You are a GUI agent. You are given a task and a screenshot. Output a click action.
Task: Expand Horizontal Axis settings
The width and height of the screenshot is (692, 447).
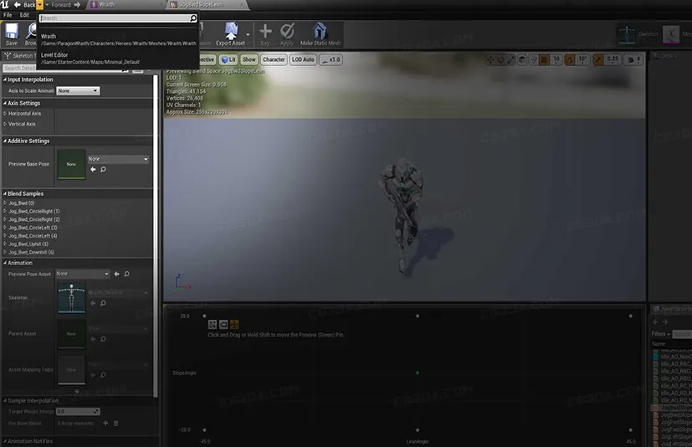[x=5, y=114]
